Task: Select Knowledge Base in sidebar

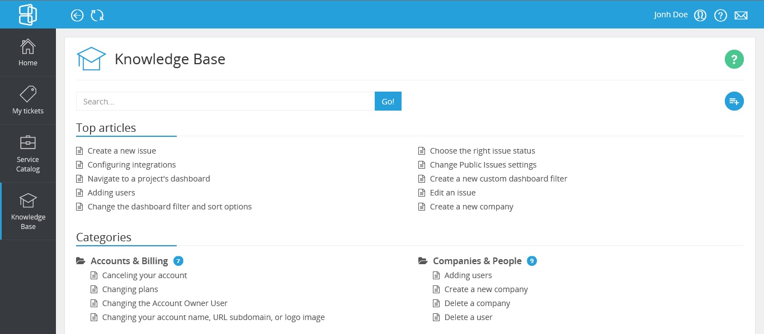Action: 28,211
